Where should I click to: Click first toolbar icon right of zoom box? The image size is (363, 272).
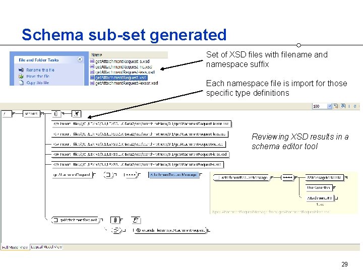(335, 106)
